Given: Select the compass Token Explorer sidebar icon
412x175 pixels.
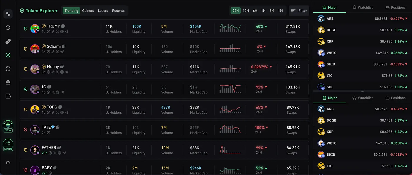Looking at the screenshot, I should pyautogui.click(x=8, y=55).
